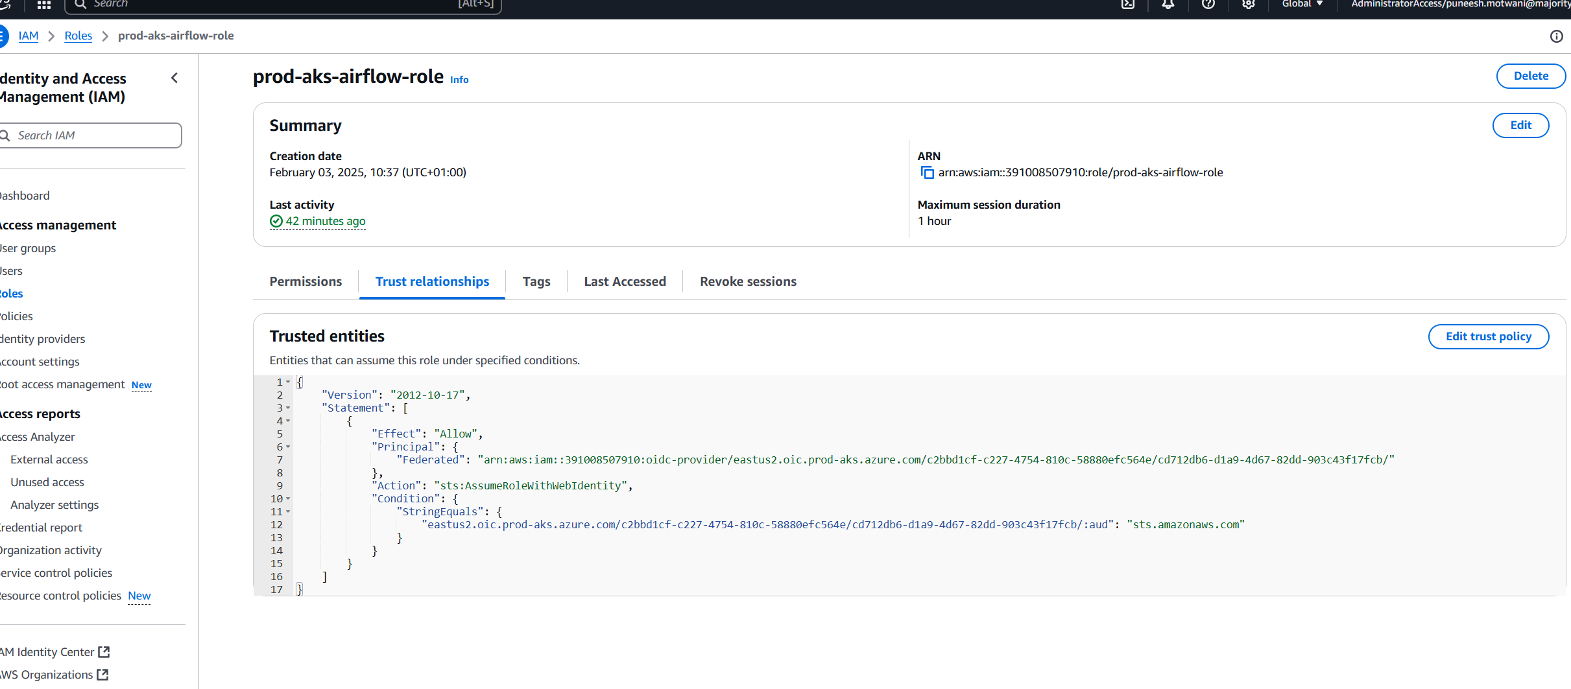Open the settings gear in the top bar
Image resolution: width=1571 pixels, height=689 pixels.
pyautogui.click(x=1248, y=5)
